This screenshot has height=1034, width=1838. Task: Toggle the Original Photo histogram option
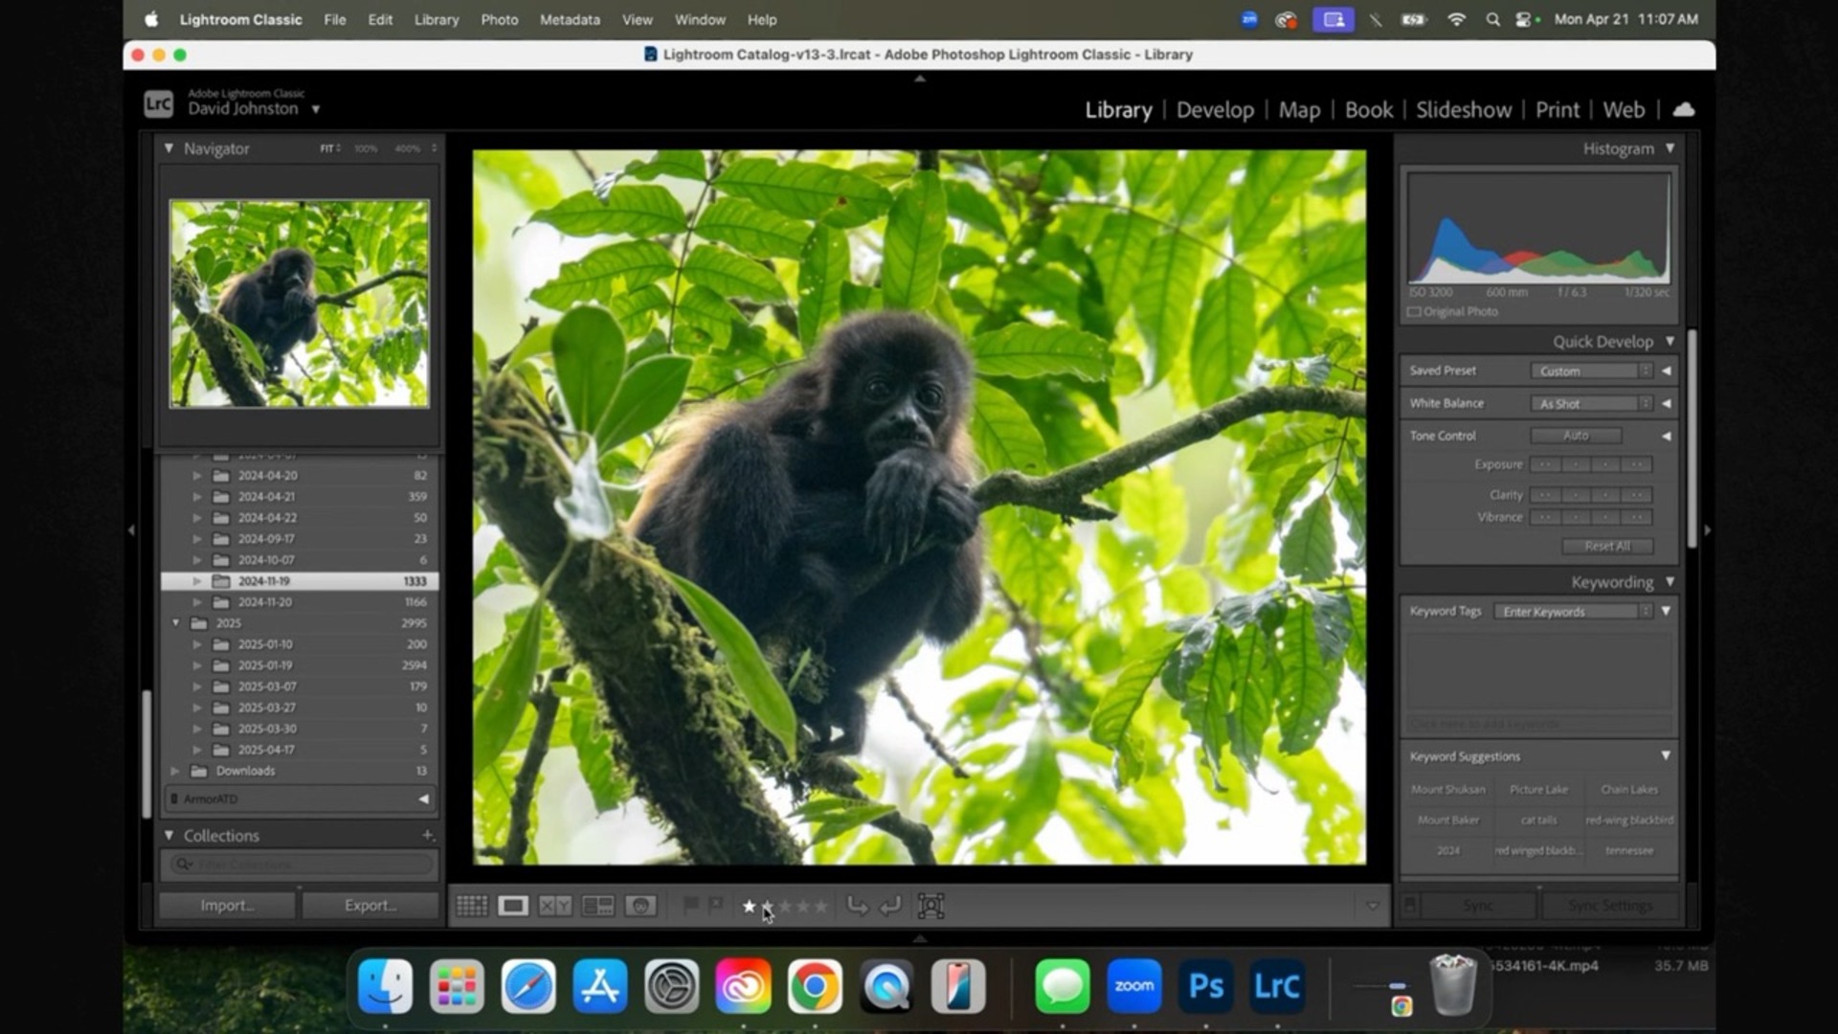(x=1416, y=311)
